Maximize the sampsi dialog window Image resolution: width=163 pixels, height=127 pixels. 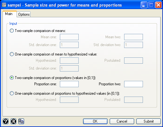pyautogui.click(x=151, y=5)
